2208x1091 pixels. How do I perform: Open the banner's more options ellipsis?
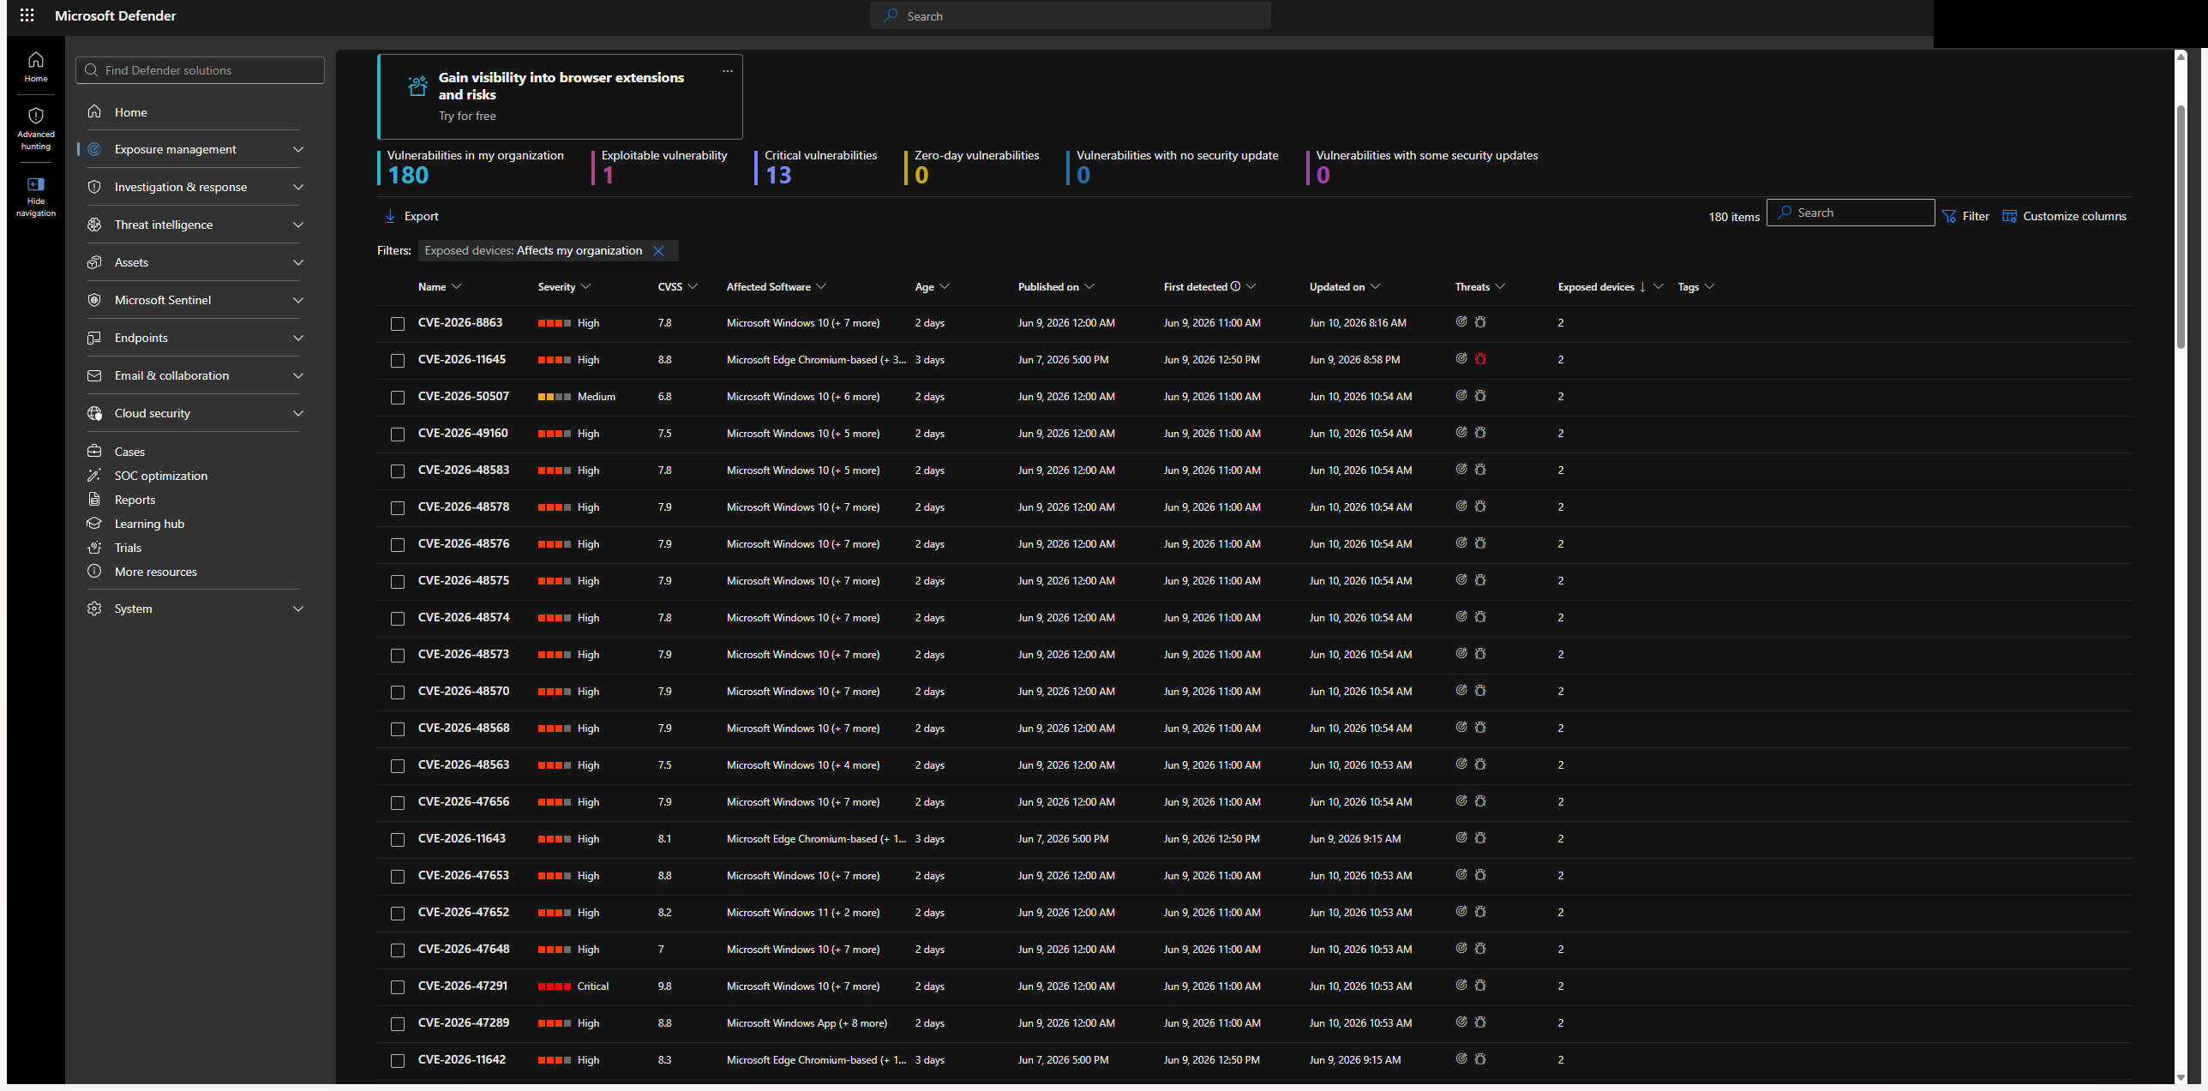click(x=728, y=71)
